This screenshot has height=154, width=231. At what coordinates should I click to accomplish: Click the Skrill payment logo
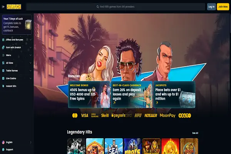pyautogui.click(x=105, y=115)
